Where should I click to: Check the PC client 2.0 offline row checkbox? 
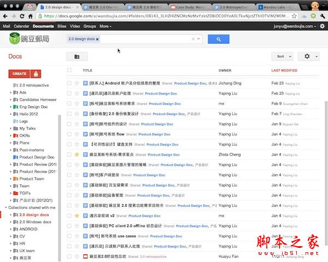[x=69, y=226]
